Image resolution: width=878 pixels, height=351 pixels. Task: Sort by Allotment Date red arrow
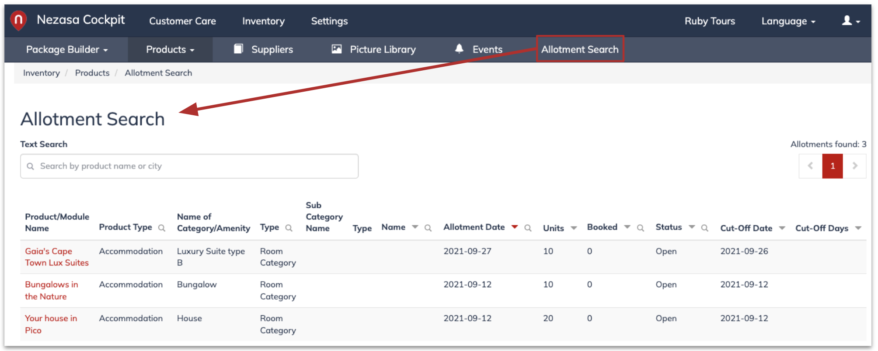[515, 227]
